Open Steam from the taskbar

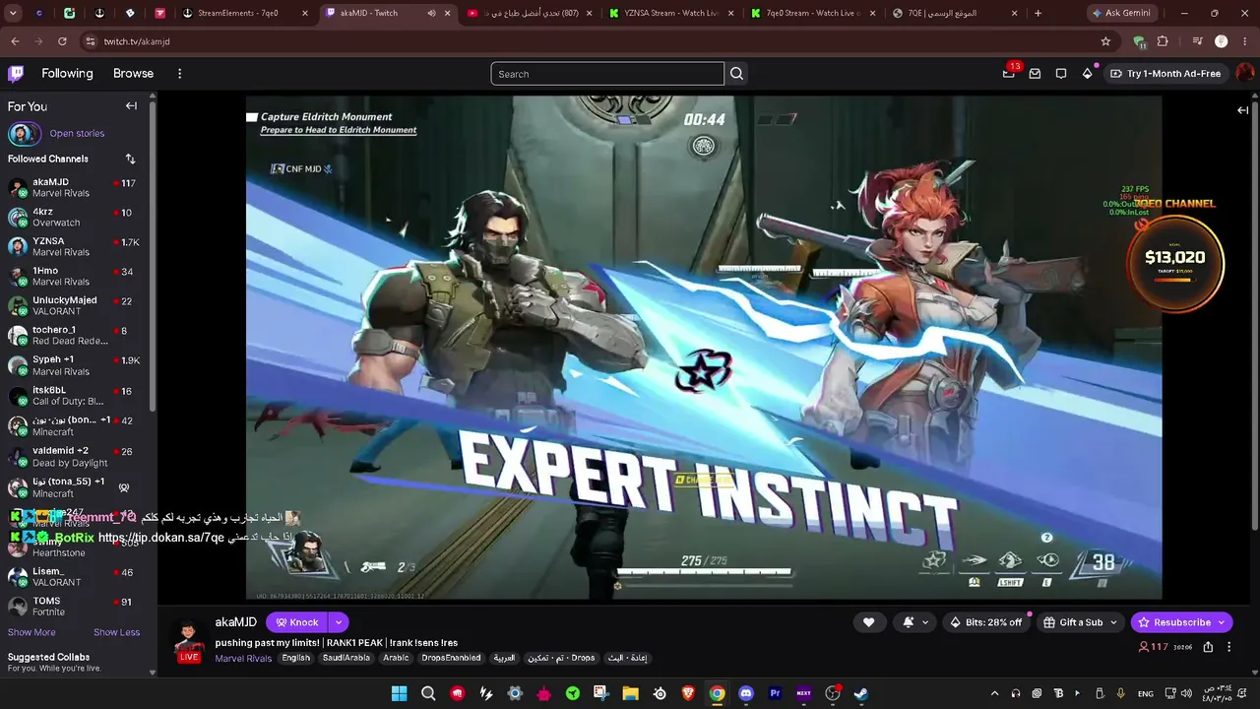click(860, 693)
